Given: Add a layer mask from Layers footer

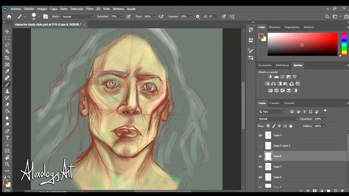Looking at the screenshot, I should [x=315, y=191].
